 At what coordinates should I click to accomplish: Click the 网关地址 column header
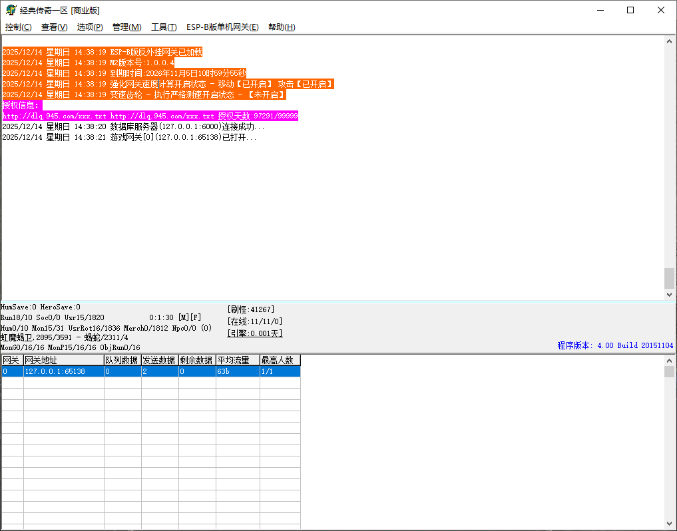(63, 360)
